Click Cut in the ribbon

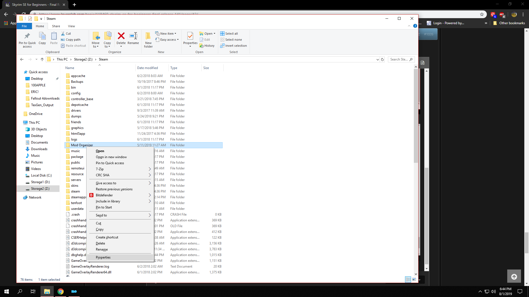pos(66,34)
